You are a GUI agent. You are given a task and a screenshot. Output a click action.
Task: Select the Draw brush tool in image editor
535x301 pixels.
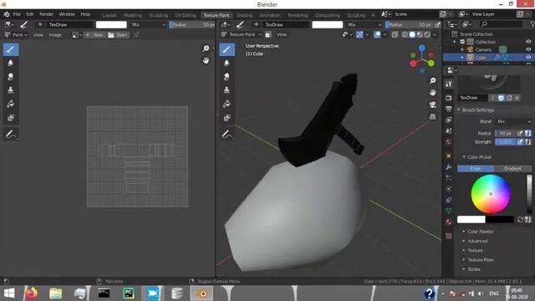click(11, 49)
